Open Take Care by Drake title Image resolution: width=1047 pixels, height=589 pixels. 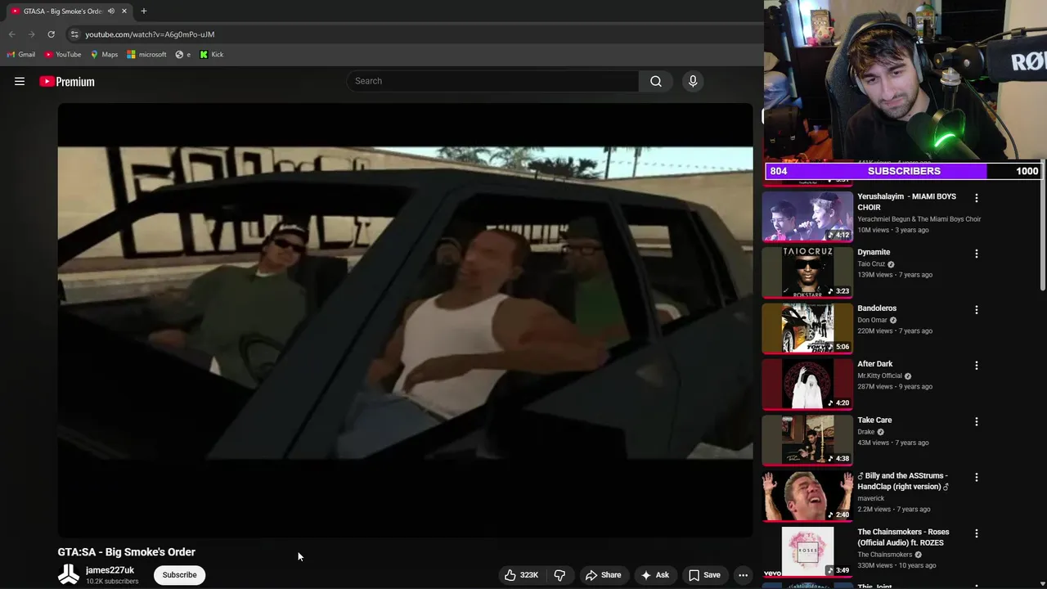click(x=874, y=420)
